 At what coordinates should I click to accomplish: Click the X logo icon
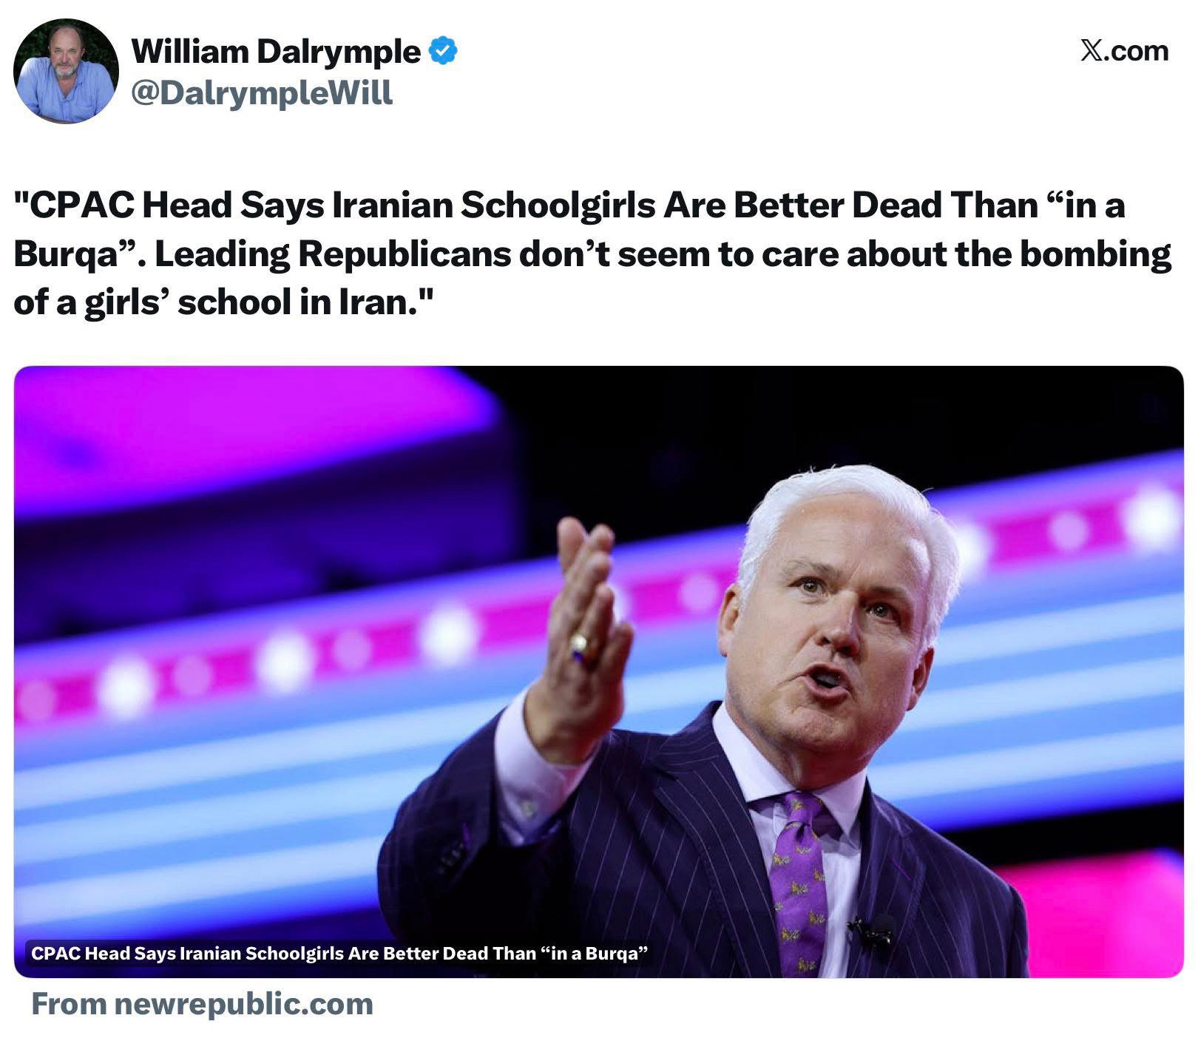click(x=1091, y=51)
